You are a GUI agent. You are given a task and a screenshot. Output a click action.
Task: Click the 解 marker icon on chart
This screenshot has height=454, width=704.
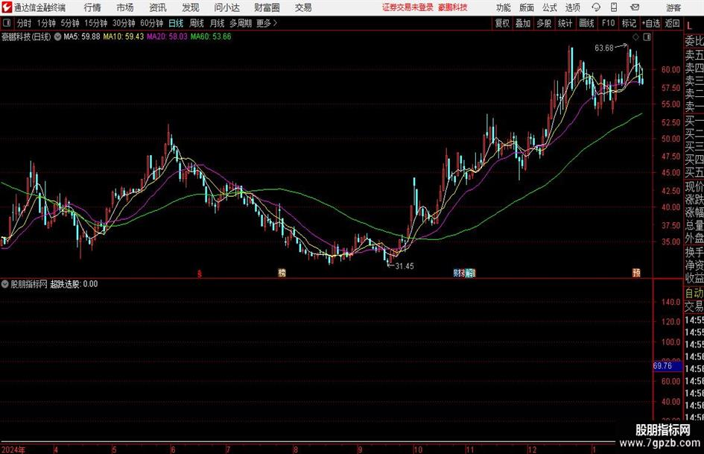click(469, 273)
